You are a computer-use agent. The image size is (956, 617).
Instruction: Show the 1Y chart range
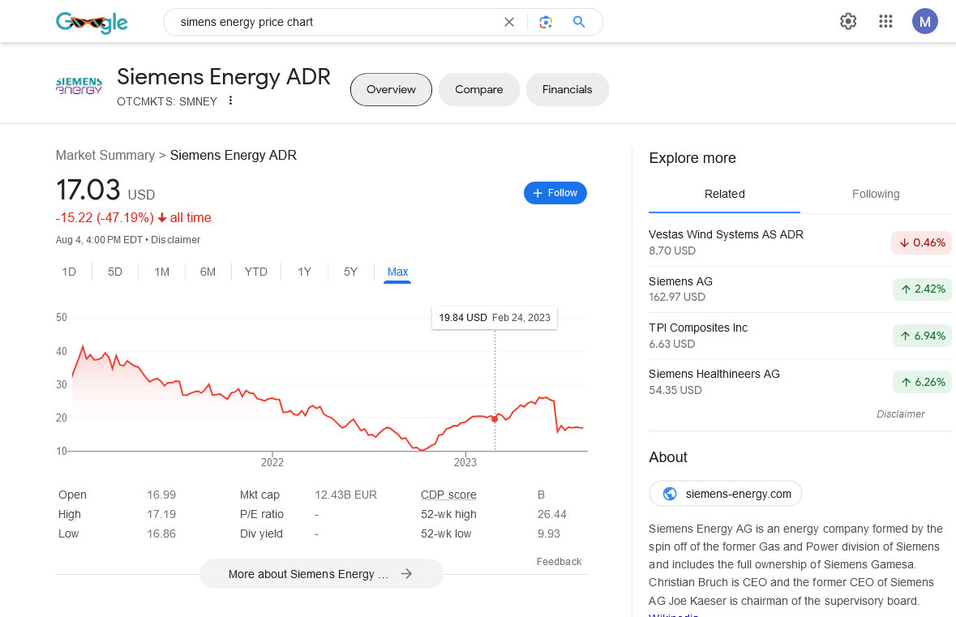coord(304,272)
